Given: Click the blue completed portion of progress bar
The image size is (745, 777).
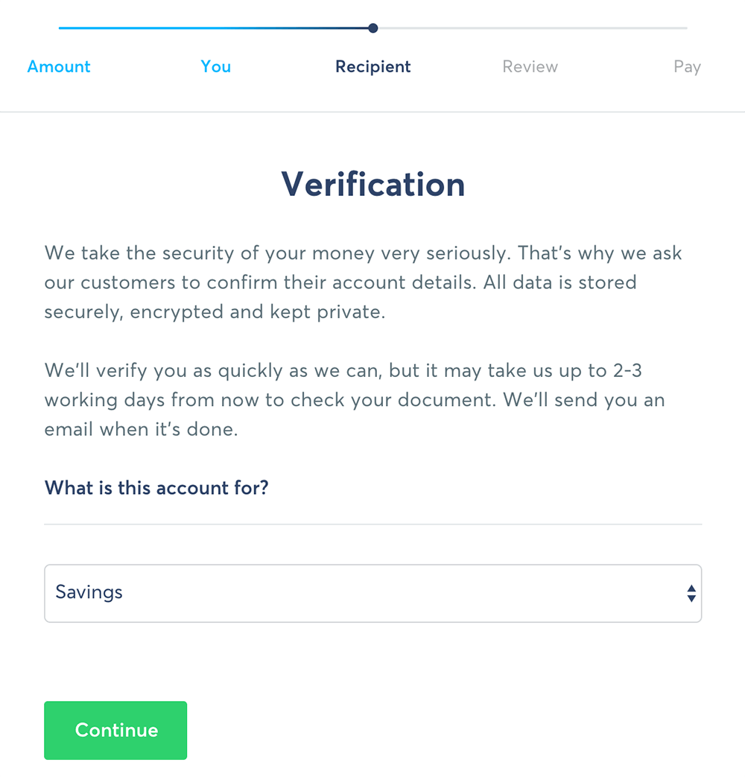Looking at the screenshot, I should pos(214,28).
